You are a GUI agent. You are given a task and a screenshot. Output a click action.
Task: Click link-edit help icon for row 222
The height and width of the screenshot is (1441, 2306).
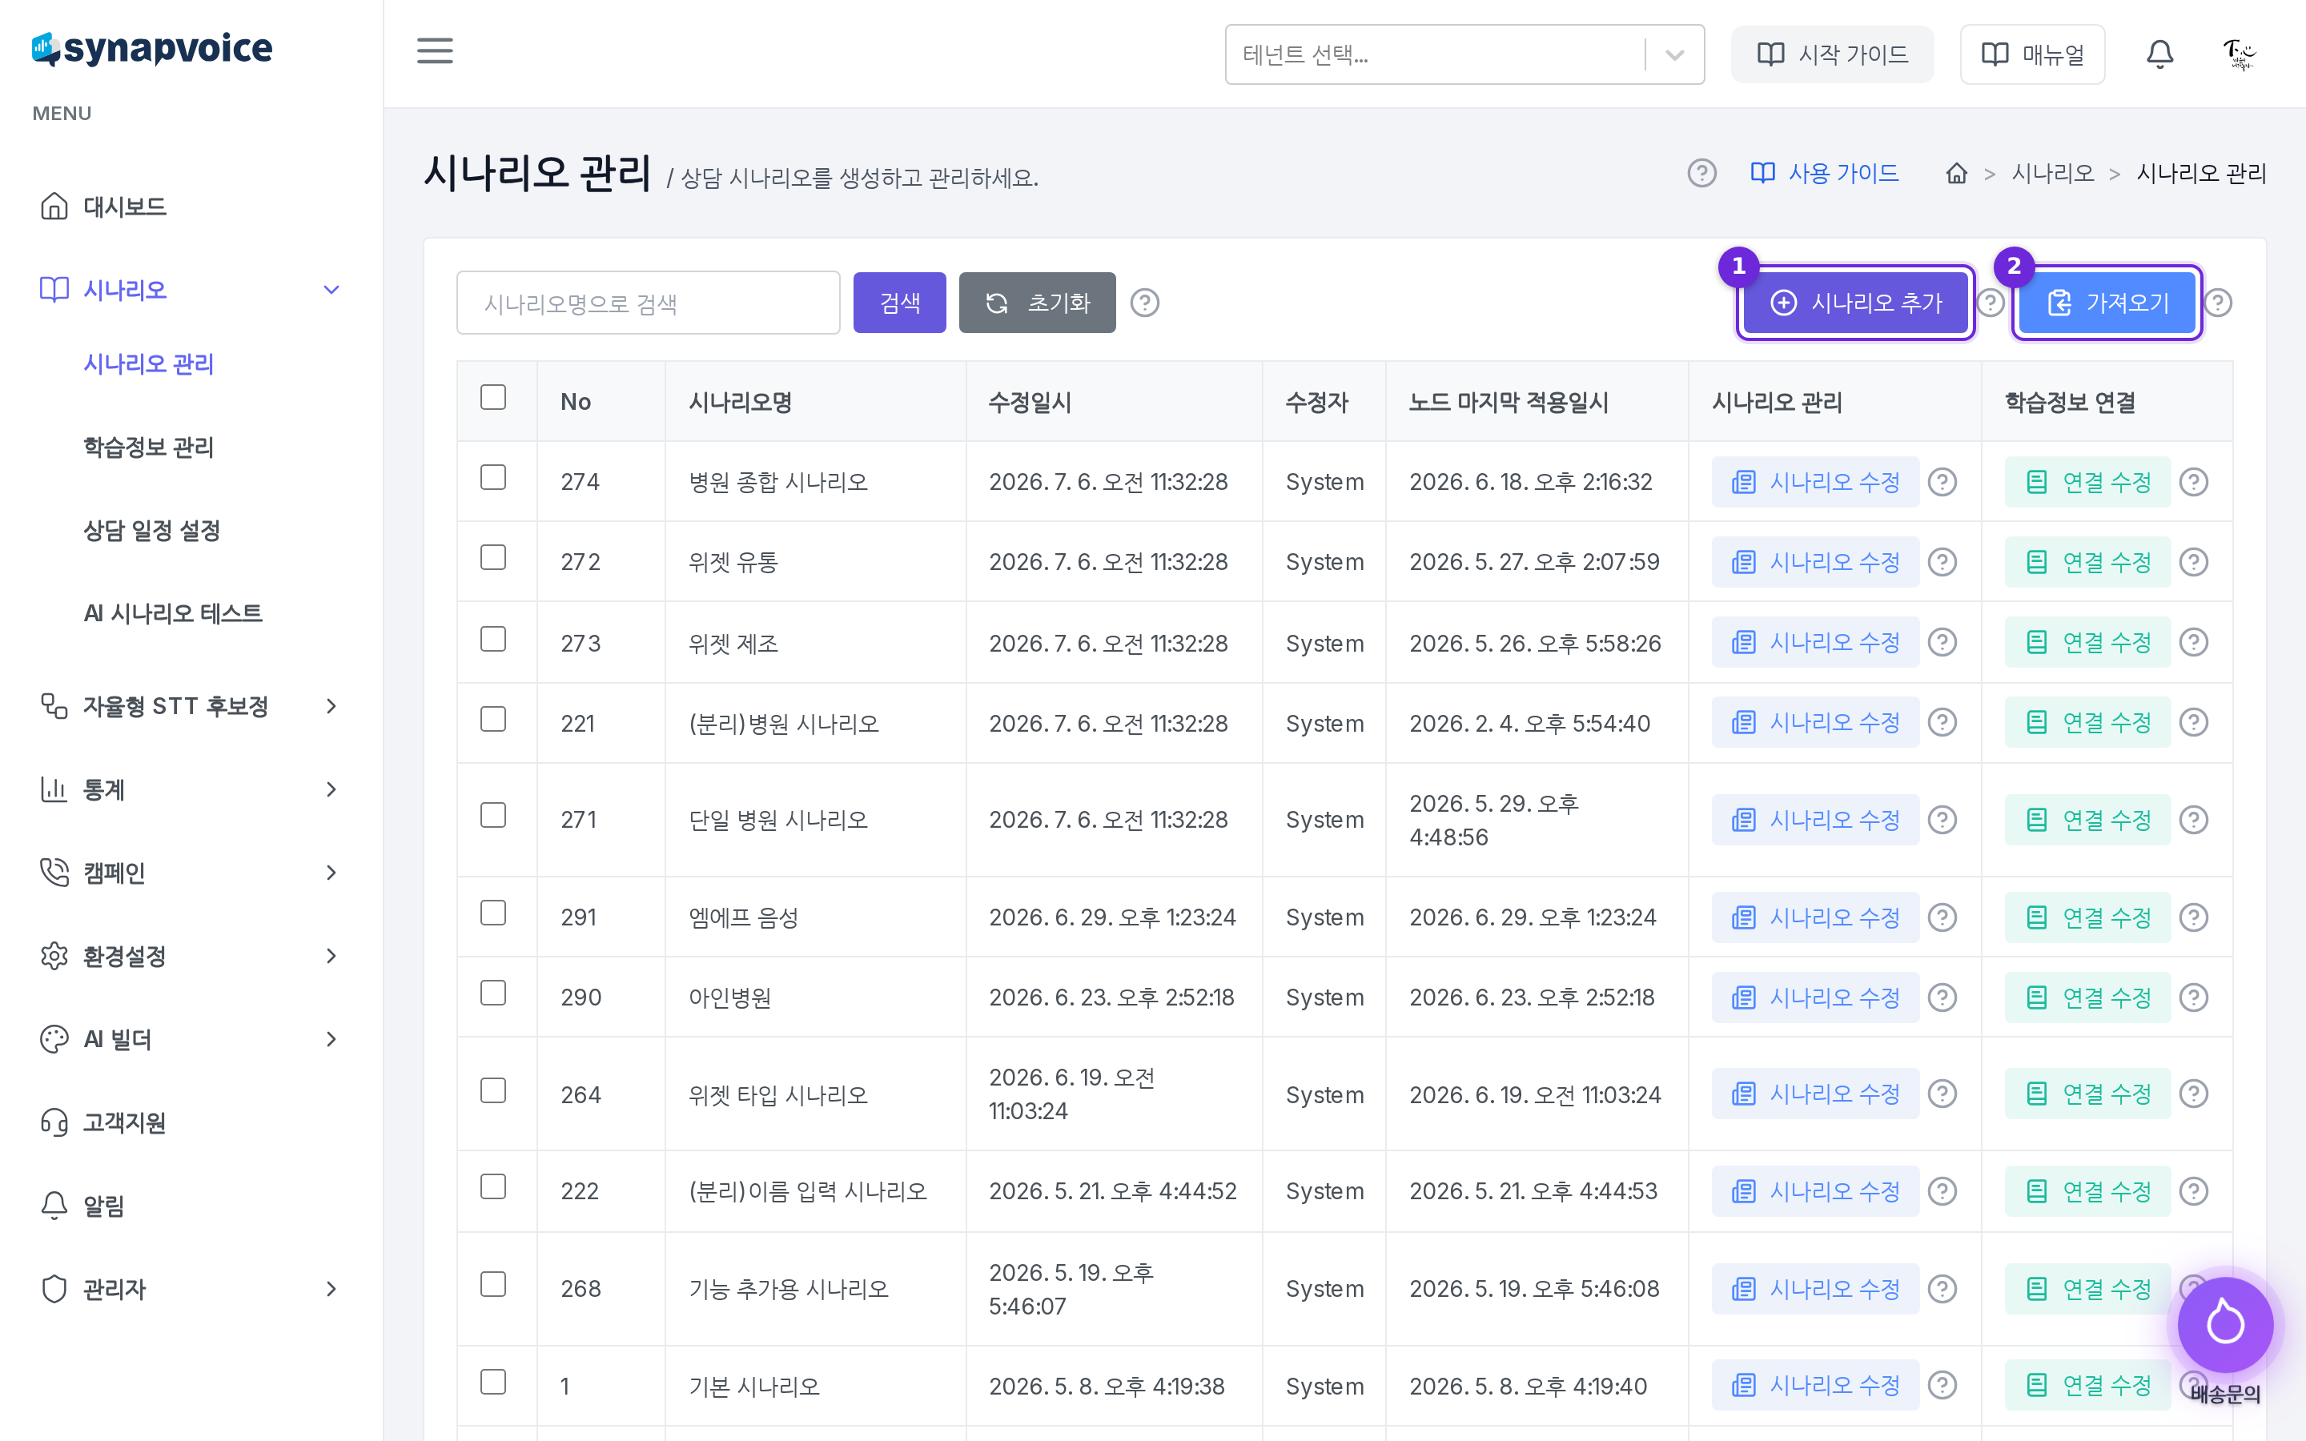pos(2194,1191)
